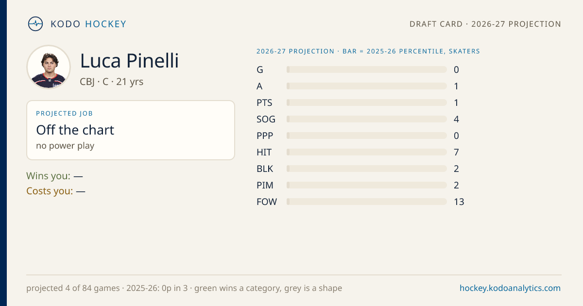This screenshot has height=306, width=583.
Task: Click the PTS percentile bar
Action: click(367, 102)
